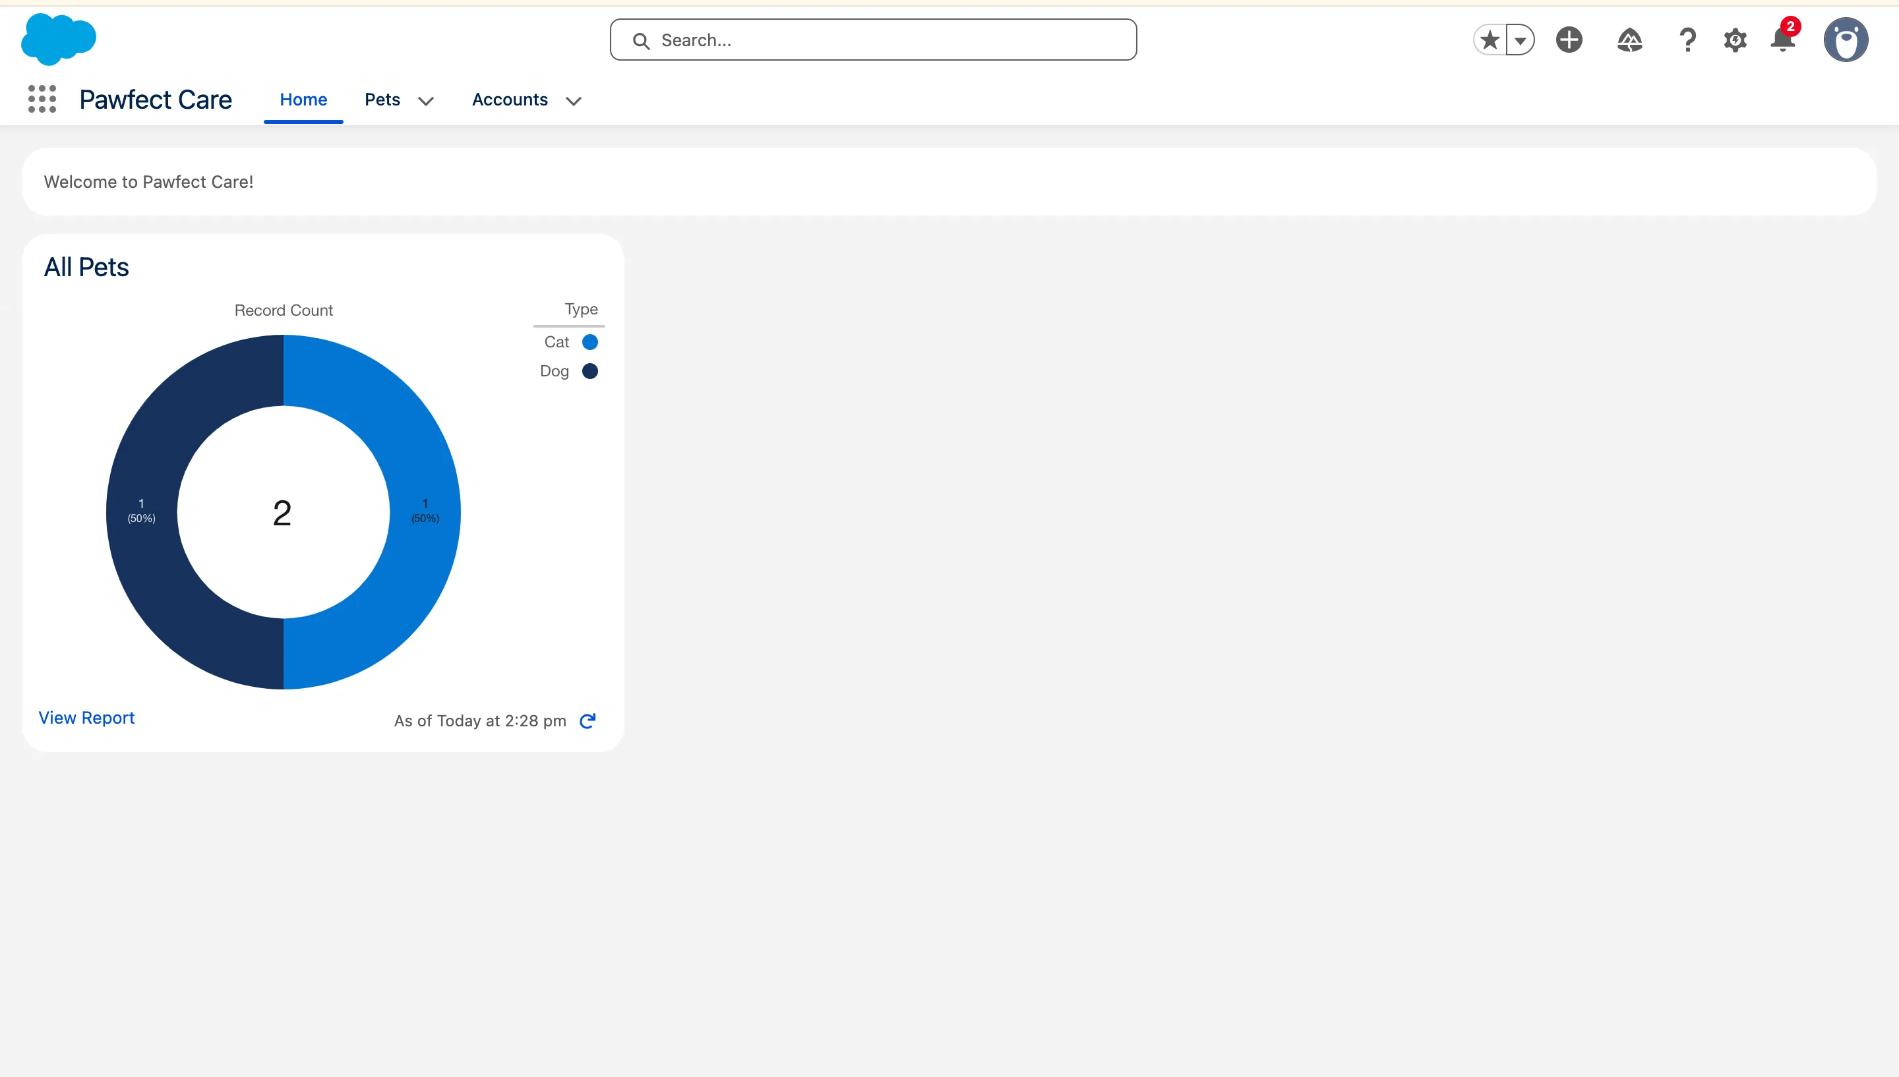Open Help via the question mark icon
This screenshot has height=1077, width=1899.
tap(1687, 40)
